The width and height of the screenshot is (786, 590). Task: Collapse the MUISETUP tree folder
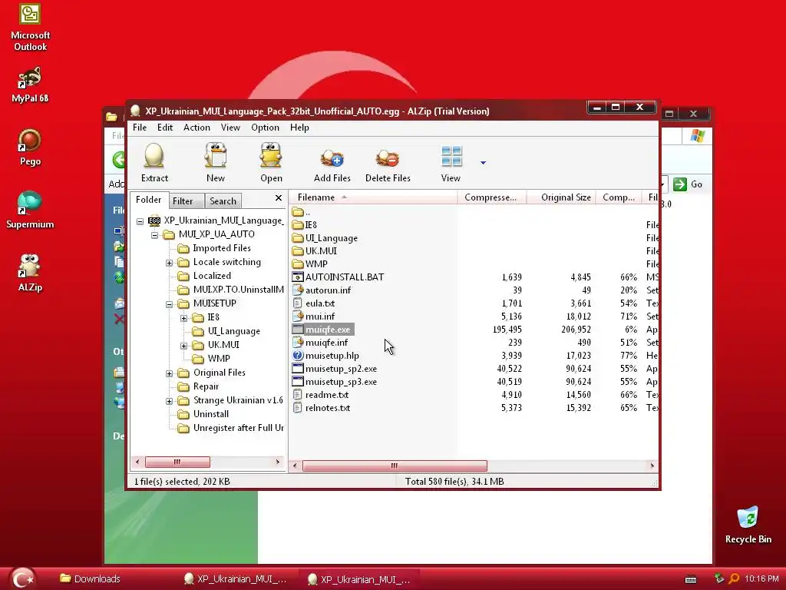[x=170, y=304]
